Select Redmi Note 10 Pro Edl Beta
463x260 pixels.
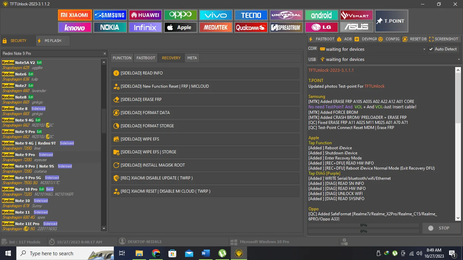(51, 192)
